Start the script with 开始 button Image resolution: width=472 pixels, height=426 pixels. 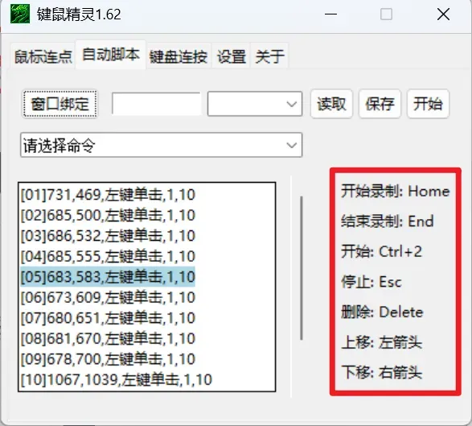pyautogui.click(x=428, y=104)
